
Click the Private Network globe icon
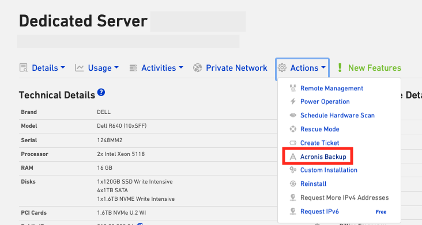coord(197,68)
